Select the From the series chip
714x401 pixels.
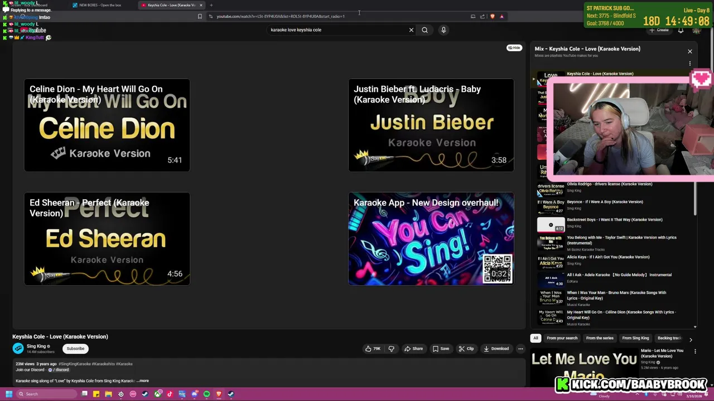click(x=600, y=338)
